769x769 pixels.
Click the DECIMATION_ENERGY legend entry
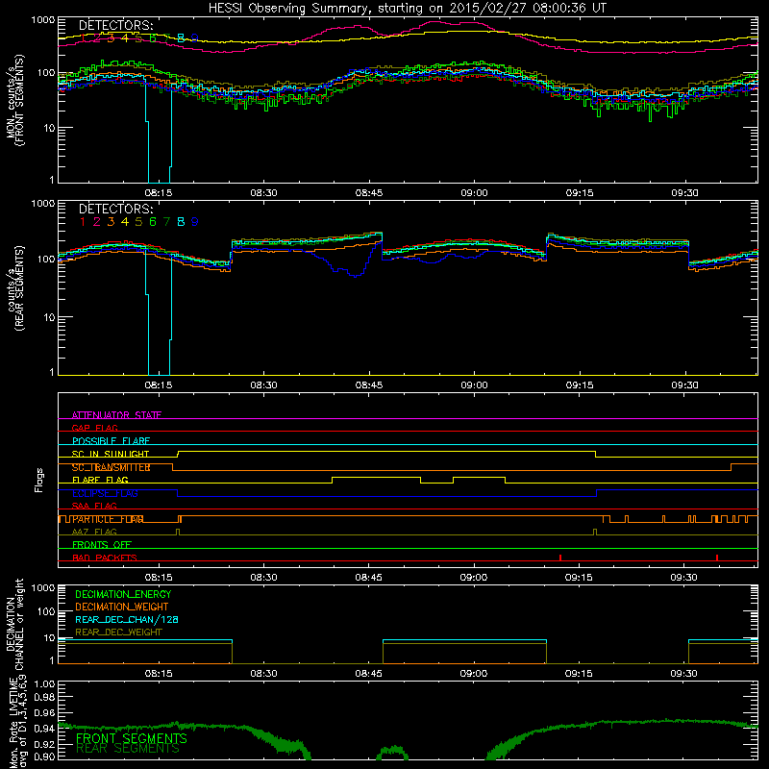(x=123, y=594)
